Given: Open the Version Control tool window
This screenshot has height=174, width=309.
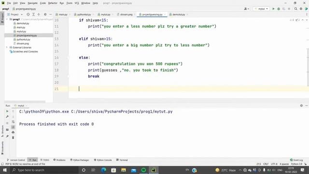Looking at the screenshot, I should pos(16,160).
